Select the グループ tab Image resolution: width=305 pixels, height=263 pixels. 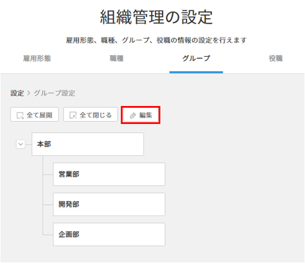[196, 59]
